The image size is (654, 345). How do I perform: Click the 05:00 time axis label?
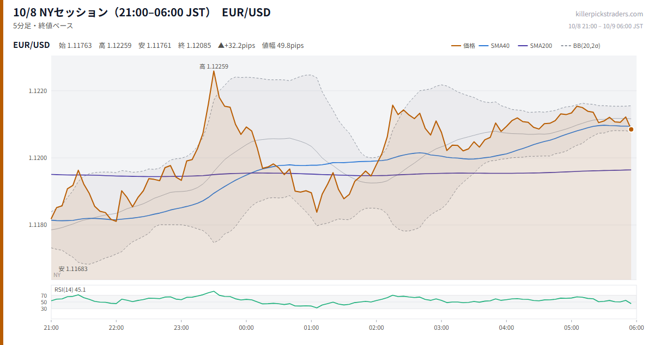coord(572,328)
